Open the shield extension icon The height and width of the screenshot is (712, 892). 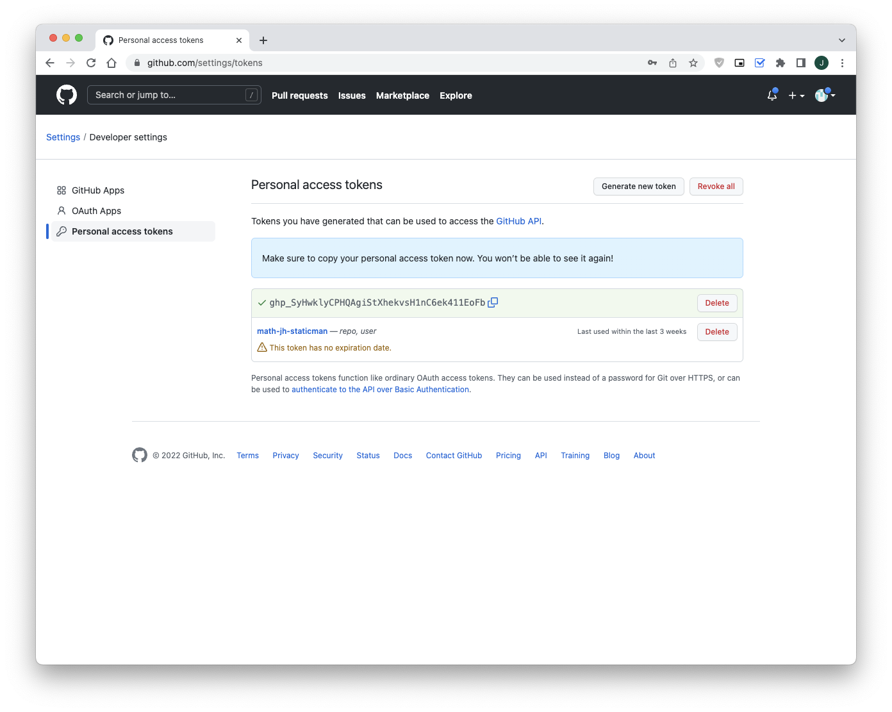719,63
